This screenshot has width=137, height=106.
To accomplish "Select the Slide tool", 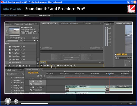I will [x=65, y=66].
